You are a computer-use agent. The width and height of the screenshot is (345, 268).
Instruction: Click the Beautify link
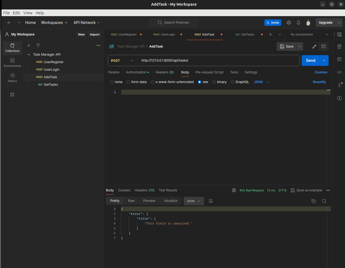[319, 82]
